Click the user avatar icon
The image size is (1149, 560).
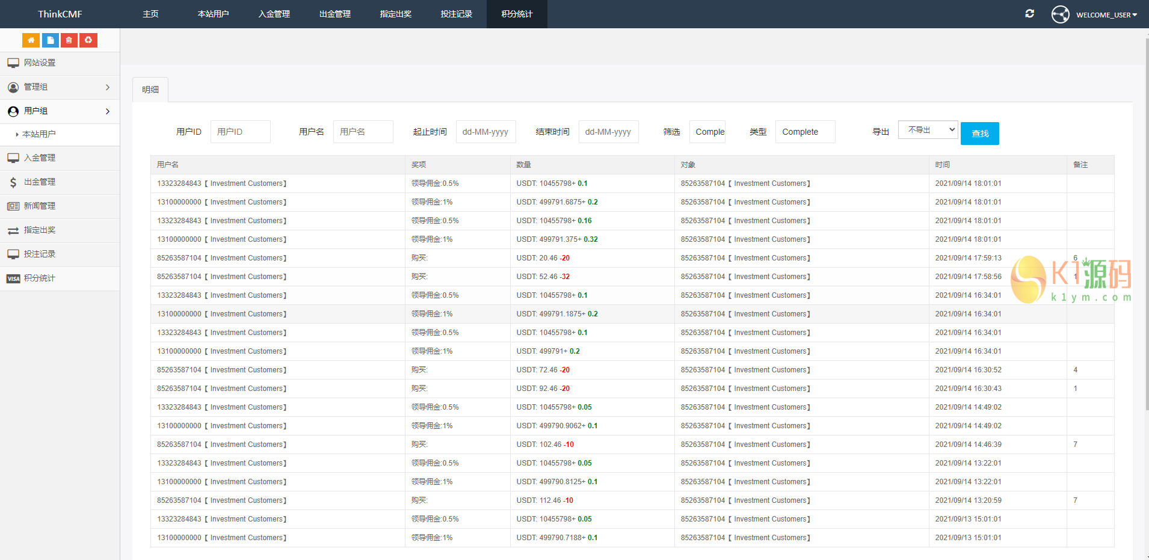click(x=1060, y=14)
